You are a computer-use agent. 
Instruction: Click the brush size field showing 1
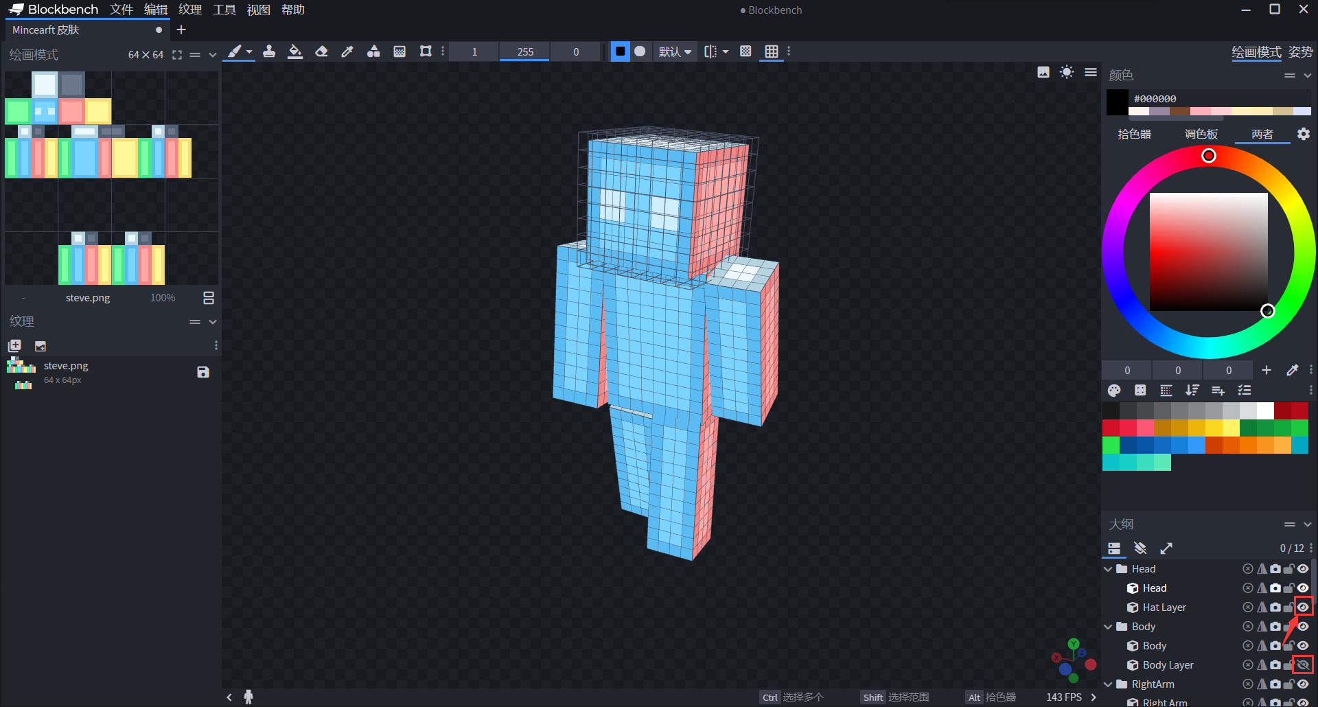click(x=474, y=51)
